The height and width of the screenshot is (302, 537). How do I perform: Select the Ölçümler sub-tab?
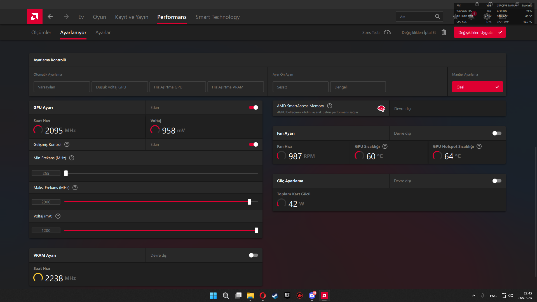(x=41, y=32)
